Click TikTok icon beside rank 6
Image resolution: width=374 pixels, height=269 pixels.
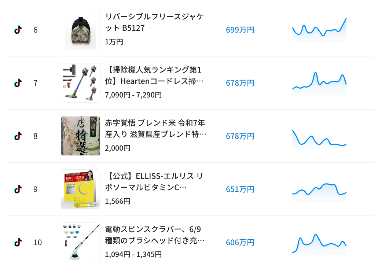(x=18, y=30)
